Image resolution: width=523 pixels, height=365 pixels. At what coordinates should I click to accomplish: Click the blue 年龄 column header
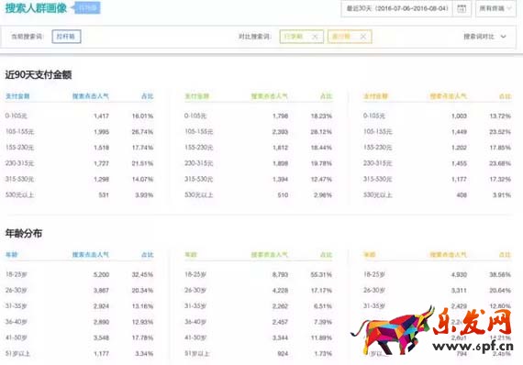tap(11, 255)
